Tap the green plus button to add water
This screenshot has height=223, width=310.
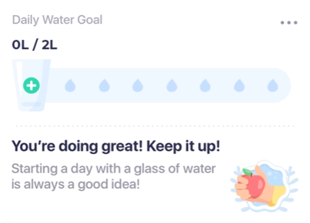point(31,85)
